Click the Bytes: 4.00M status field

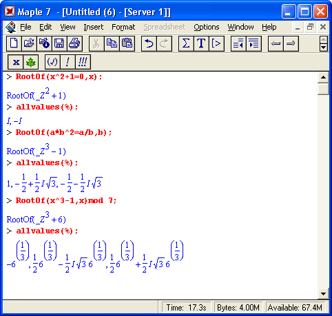238,308
